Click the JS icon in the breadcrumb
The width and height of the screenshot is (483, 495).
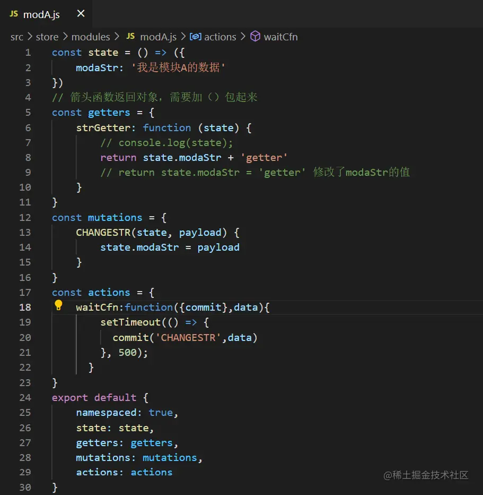130,36
